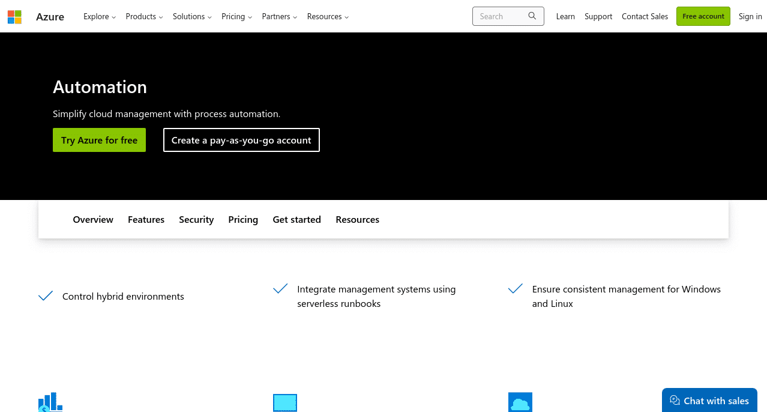
Task: Expand the Explore dropdown menu
Action: [x=100, y=16]
